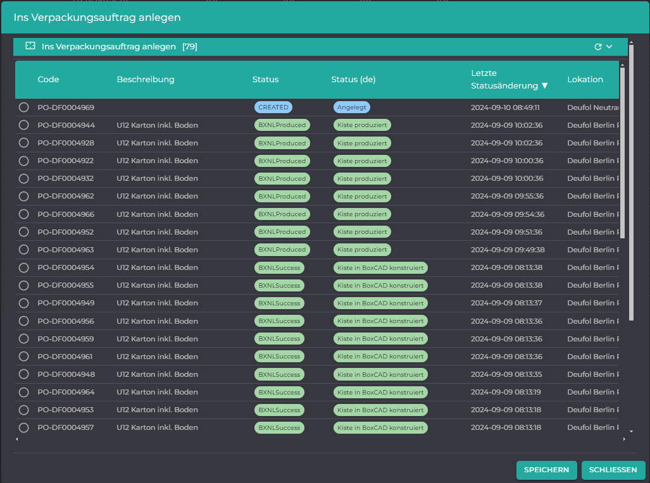Click 'Kiste in BoxCAD konstruiert' for PO-DF0004954
650x483 pixels.
(380, 267)
